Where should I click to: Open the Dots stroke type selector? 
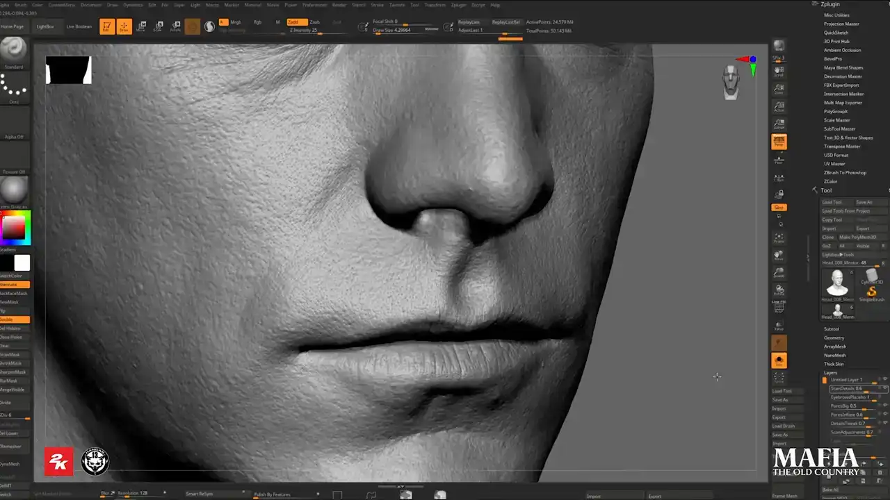(13, 86)
